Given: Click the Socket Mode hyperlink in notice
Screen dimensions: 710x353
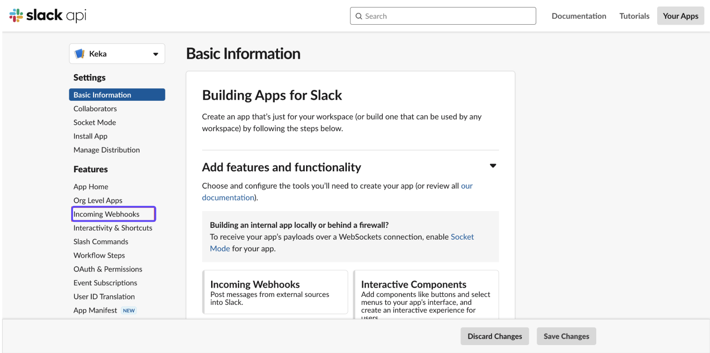Looking at the screenshot, I should 462,237.
